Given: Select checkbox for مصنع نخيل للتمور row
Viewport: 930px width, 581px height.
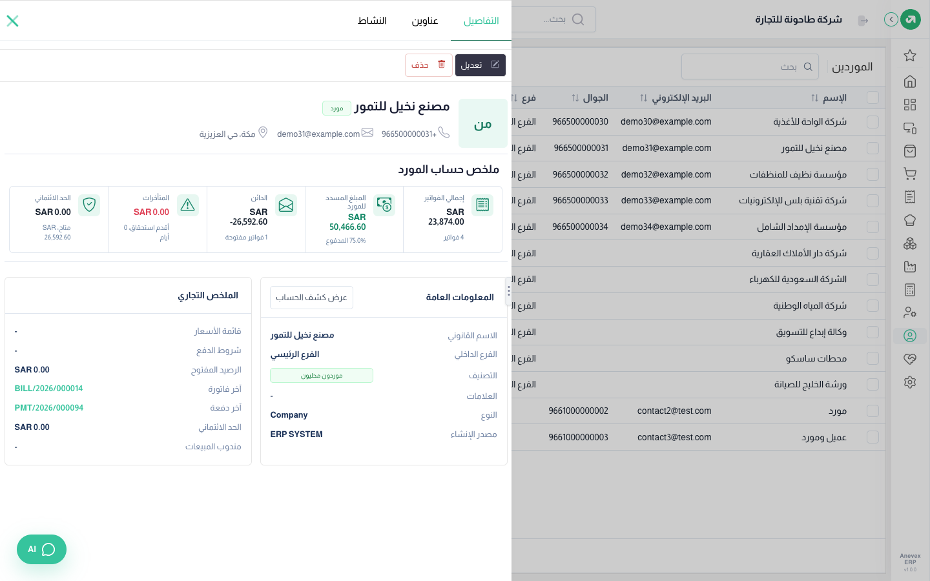Looking at the screenshot, I should pyautogui.click(x=873, y=148).
